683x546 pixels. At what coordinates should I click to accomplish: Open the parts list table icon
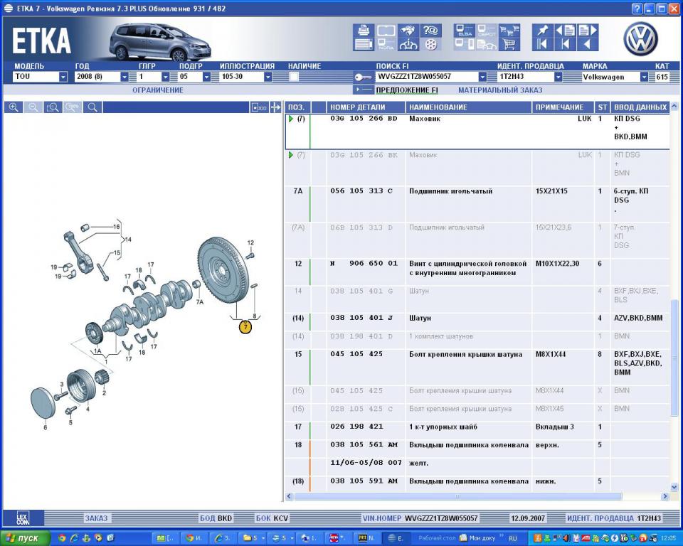point(364,44)
